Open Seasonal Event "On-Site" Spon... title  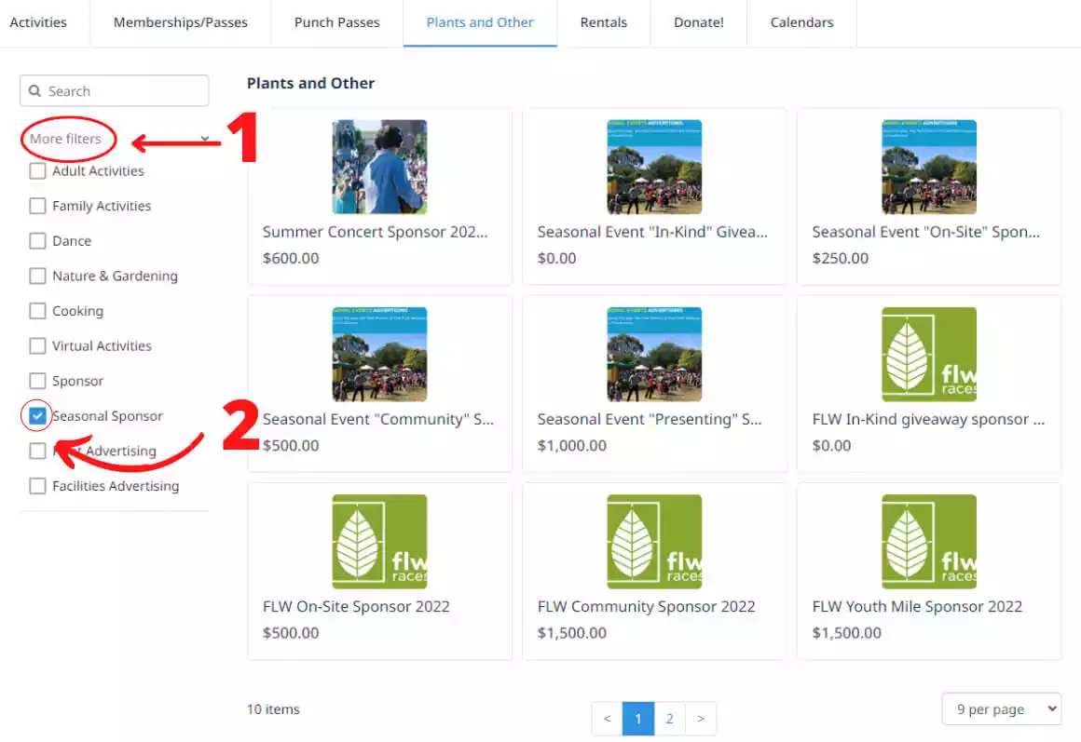(x=926, y=232)
